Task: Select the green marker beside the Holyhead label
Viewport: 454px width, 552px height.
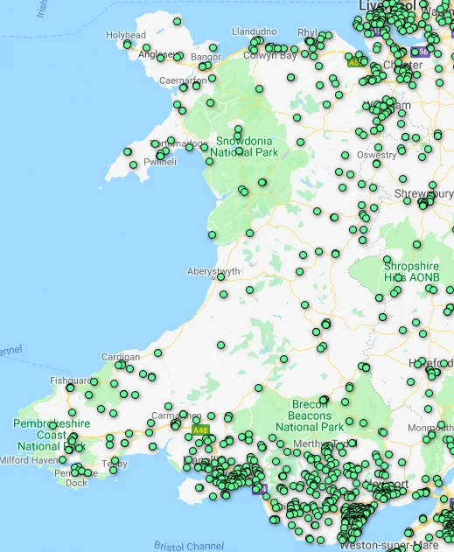Action: click(x=128, y=45)
